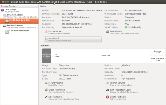Click the Disk is healthy status text

134,27
